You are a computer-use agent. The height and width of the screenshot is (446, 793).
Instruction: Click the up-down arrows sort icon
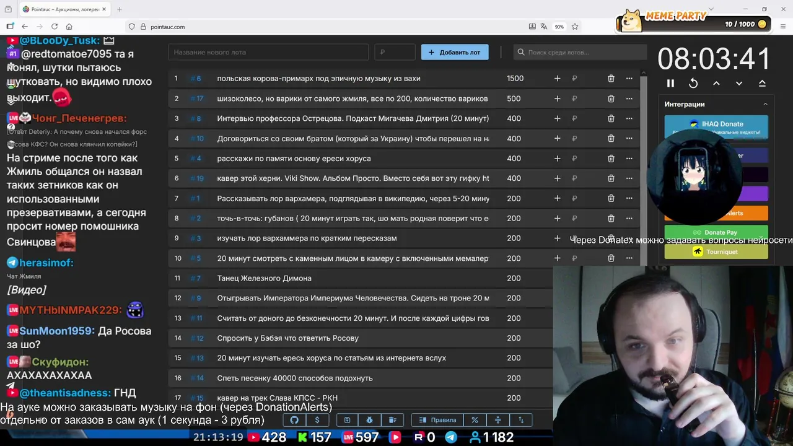click(521, 420)
